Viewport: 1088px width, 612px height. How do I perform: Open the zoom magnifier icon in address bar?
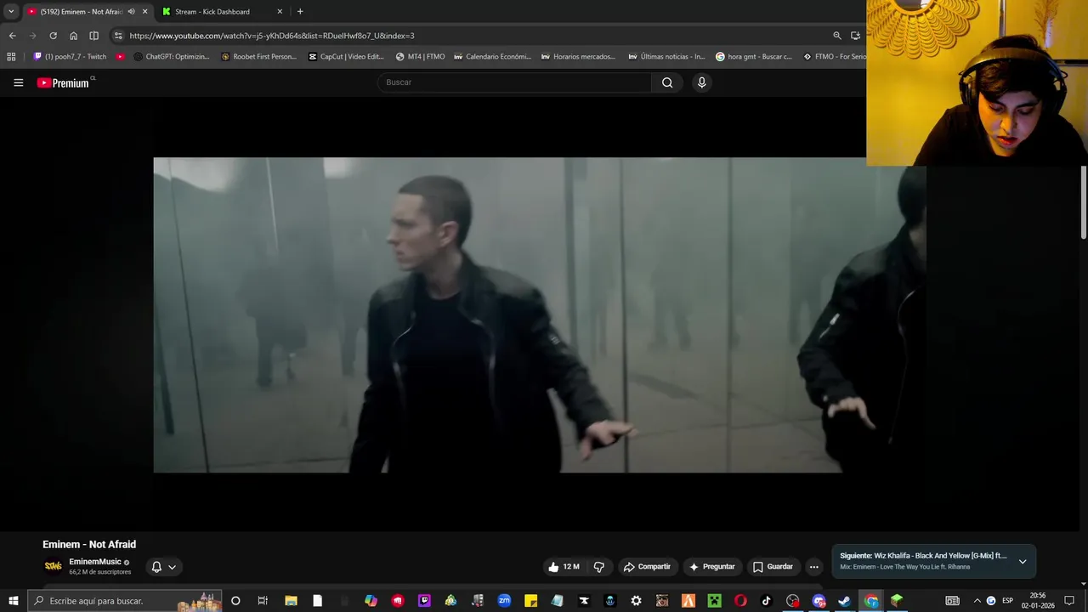click(x=837, y=36)
